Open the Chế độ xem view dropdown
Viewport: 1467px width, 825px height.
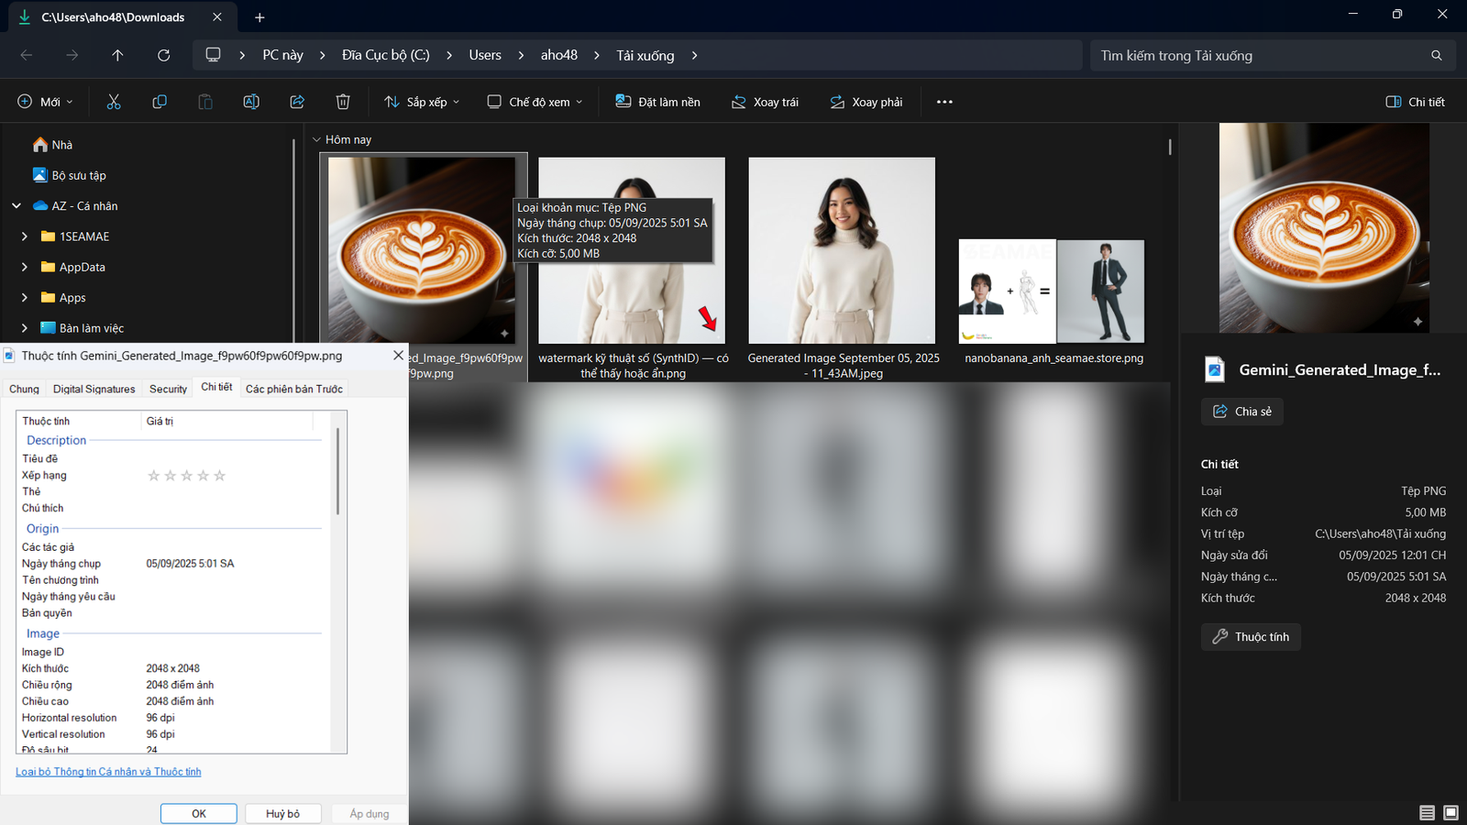(x=535, y=102)
